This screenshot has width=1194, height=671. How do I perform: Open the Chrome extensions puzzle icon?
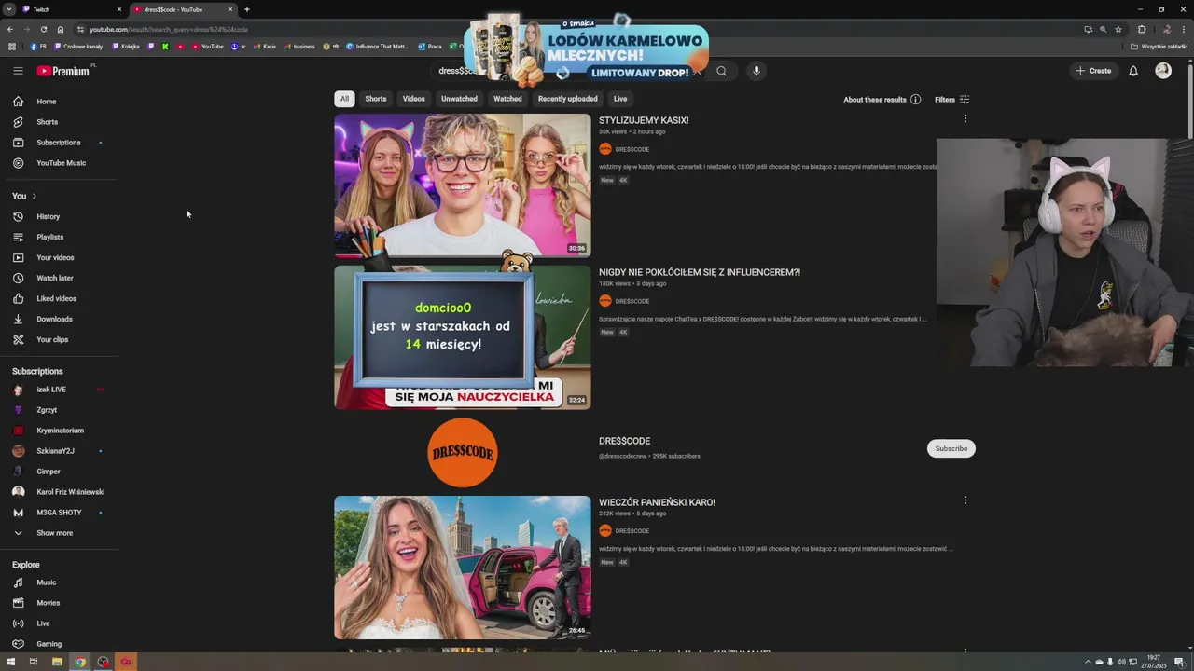pyautogui.click(x=1142, y=29)
